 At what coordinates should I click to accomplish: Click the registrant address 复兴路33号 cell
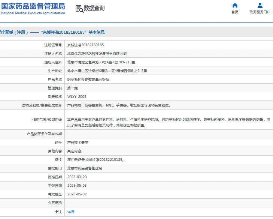pyautogui.click(x=101, y=62)
